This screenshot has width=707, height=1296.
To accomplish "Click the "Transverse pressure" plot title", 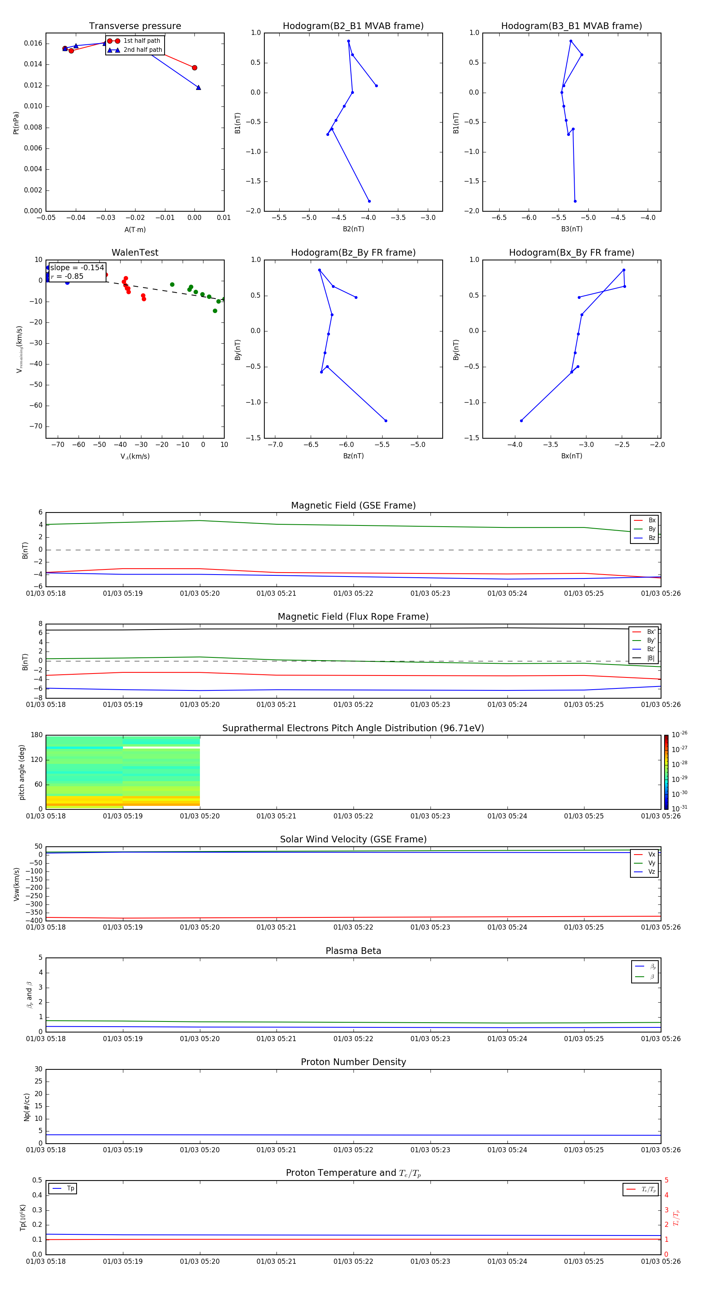I will tap(135, 26).
